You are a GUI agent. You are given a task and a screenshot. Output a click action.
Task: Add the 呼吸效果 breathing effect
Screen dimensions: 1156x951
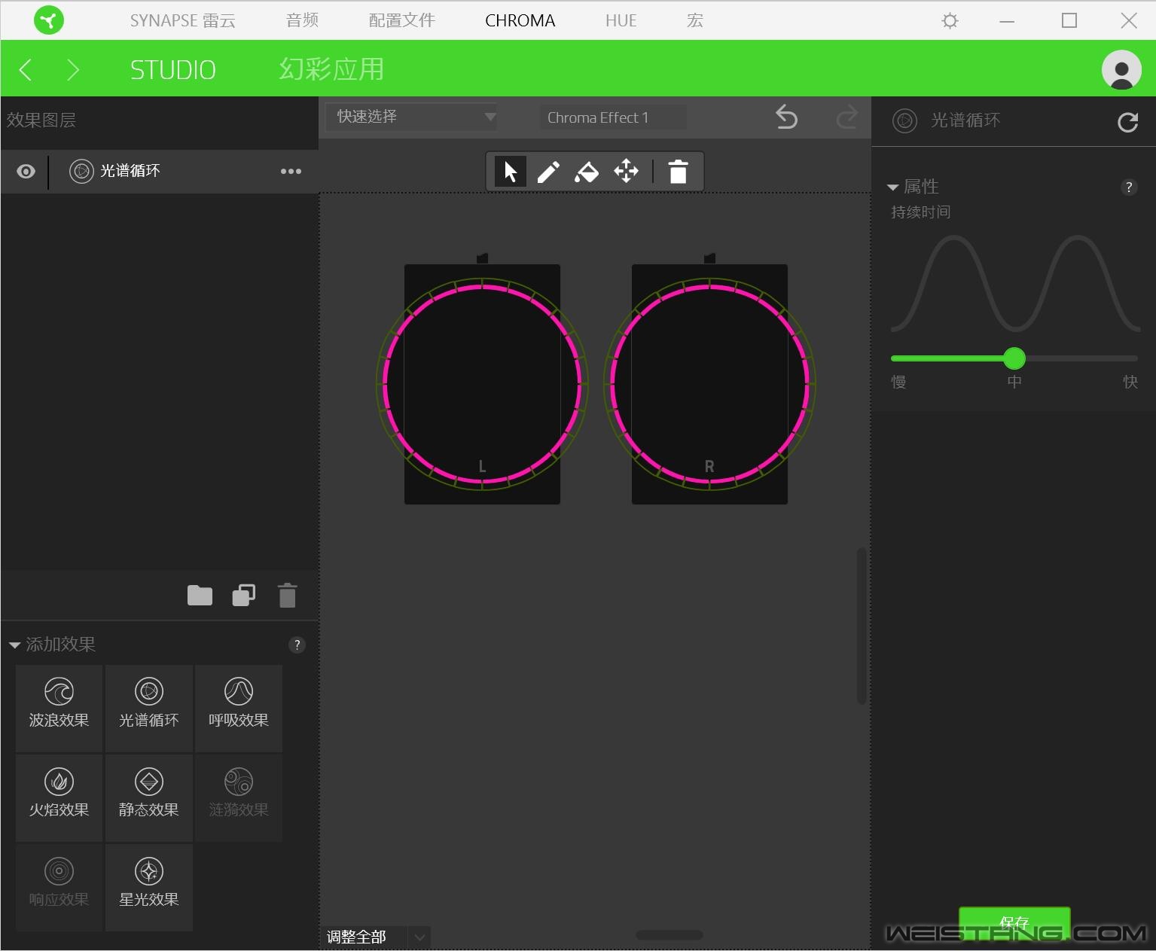point(239,708)
